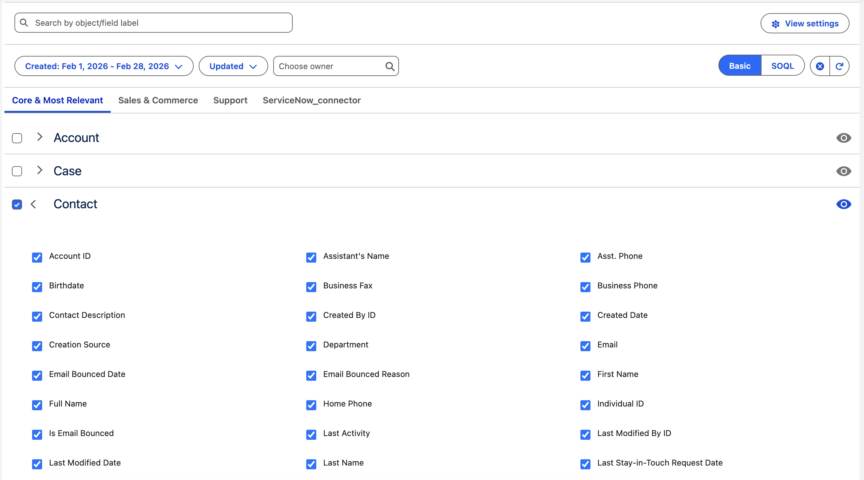Collapse the Contact section chevron

pyautogui.click(x=33, y=204)
